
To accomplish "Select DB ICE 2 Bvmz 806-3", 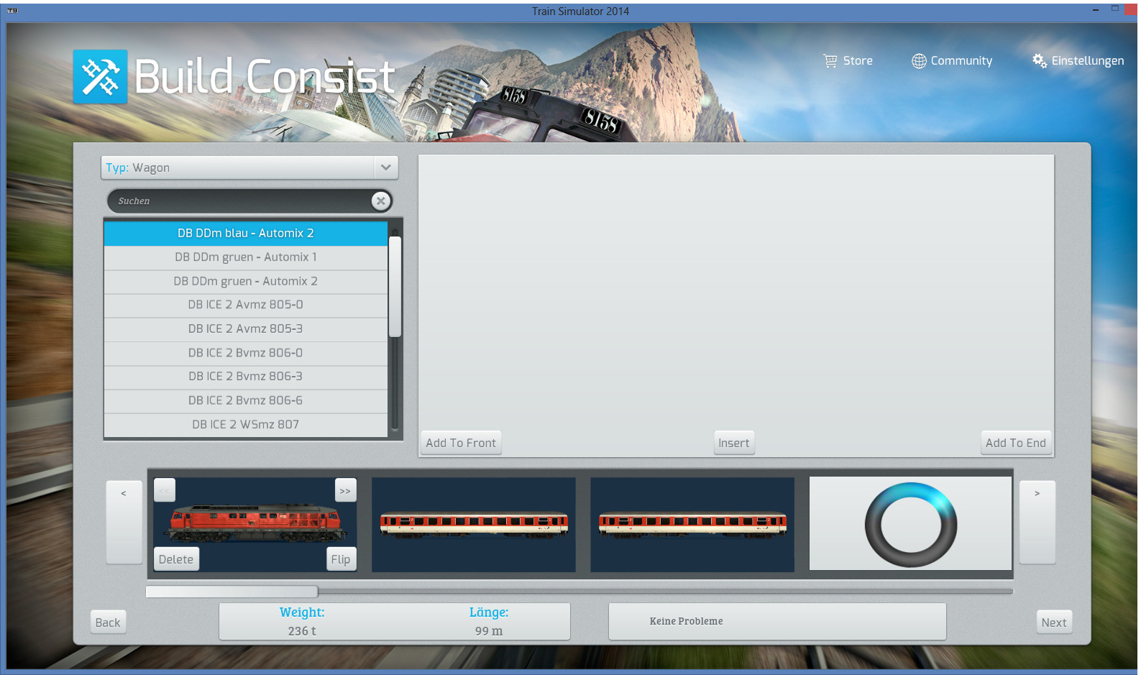I will coord(246,377).
